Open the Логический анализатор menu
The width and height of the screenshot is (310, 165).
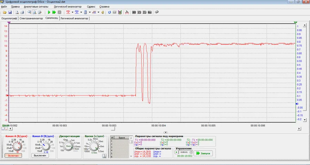68,7
